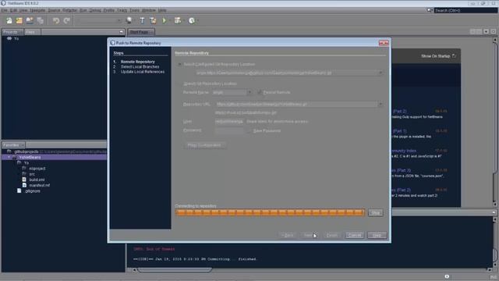Screen dimensions: 499x281
Task: Switch to the Favorites tab
Action: coord(13,145)
